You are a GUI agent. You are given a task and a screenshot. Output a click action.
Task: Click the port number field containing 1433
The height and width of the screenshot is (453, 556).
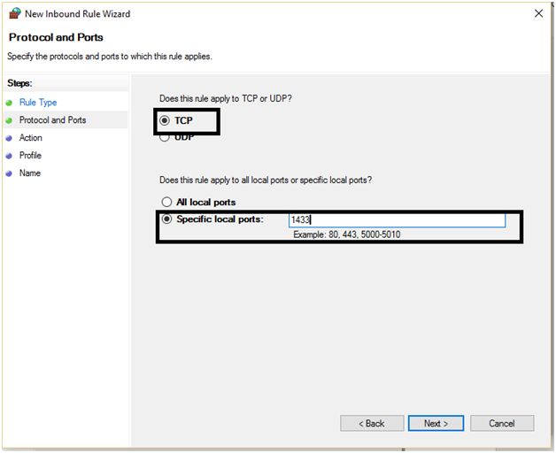click(397, 220)
